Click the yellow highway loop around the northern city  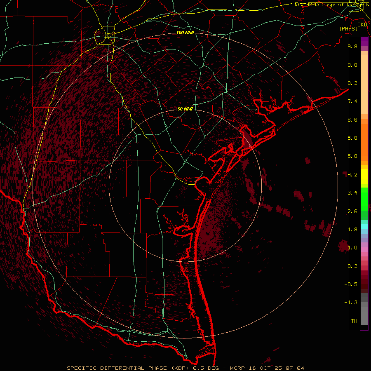[x=104, y=36]
